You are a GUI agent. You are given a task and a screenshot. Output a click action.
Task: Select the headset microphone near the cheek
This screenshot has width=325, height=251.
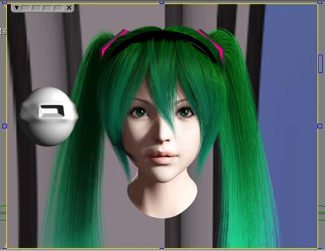point(131,156)
